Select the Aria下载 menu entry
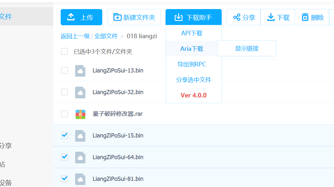Viewport: 334px width, 187px height. [192, 49]
